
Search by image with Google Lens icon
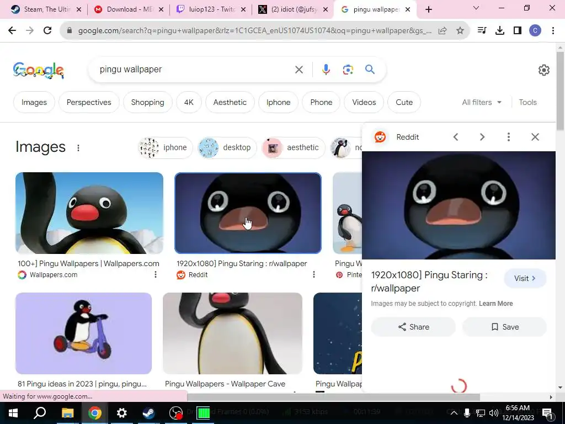348,70
